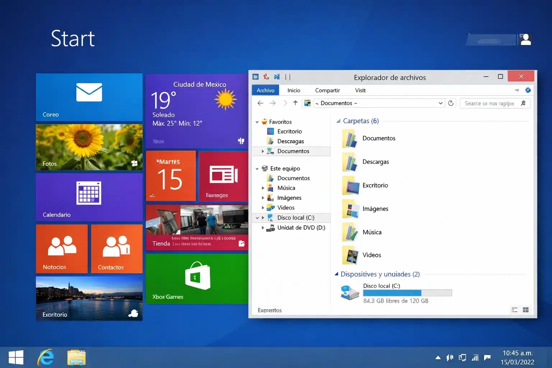Click the navigate back arrow in Explorer
The width and height of the screenshot is (552, 368).
[x=260, y=103]
